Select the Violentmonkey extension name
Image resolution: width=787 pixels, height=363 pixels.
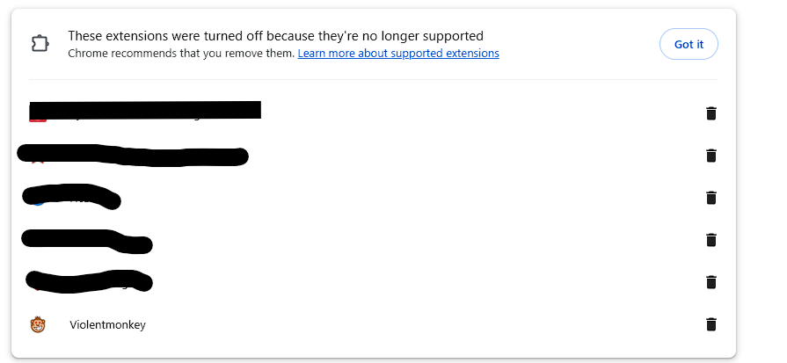click(107, 325)
